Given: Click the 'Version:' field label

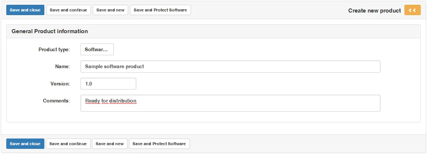Looking at the screenshot, I should pos(60,84).
